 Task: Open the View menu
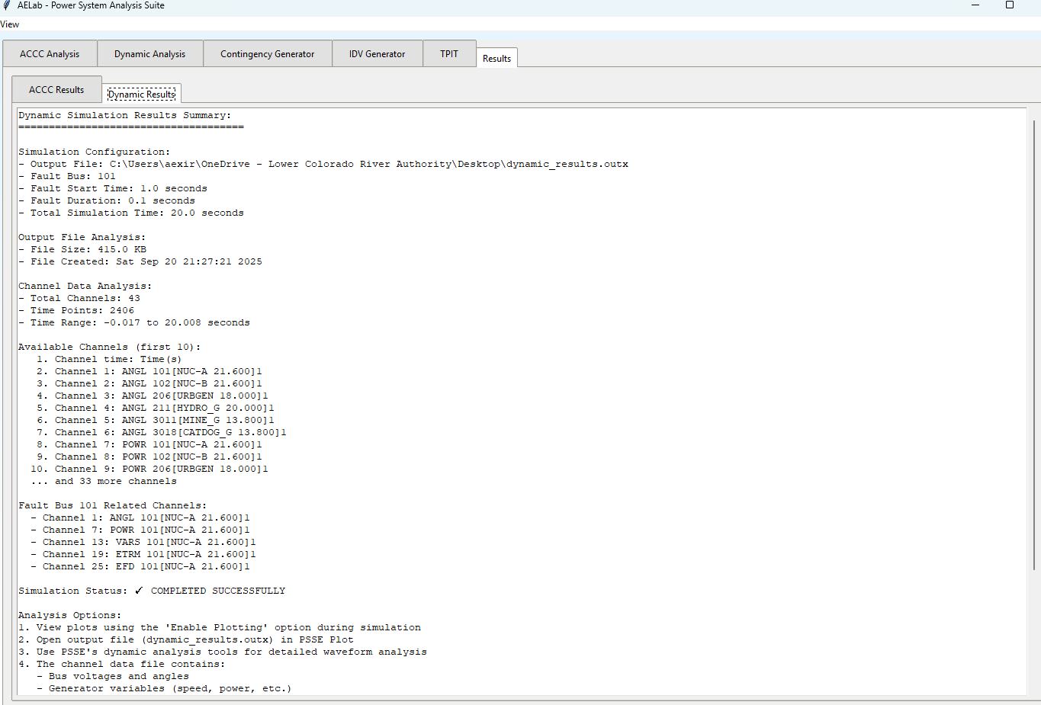[x=9, y=24]
